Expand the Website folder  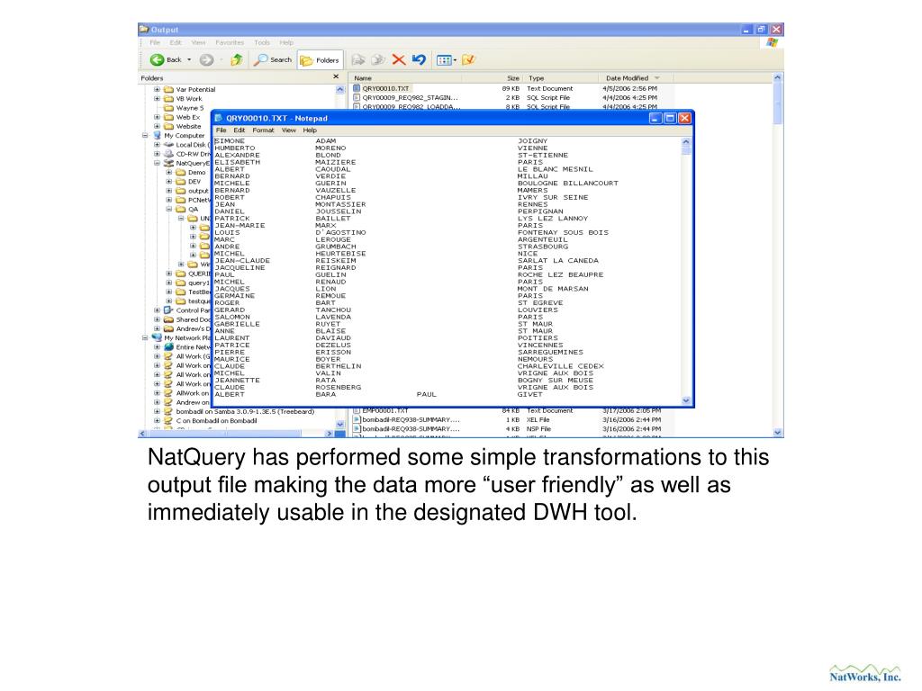click(157, 126)
